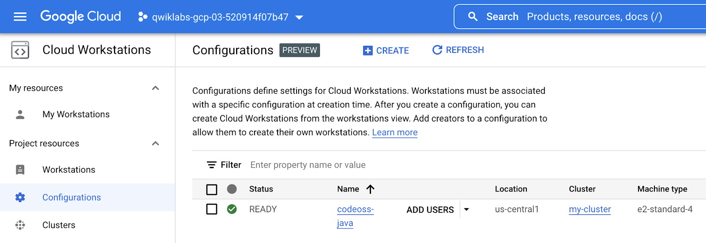
Task: Go to Clusters in the sidebar
Action: point(59,225)
